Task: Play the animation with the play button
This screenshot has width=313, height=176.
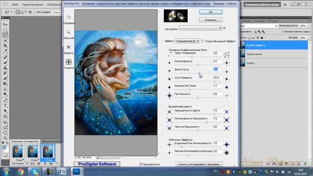Action: (x=45, y=163)
